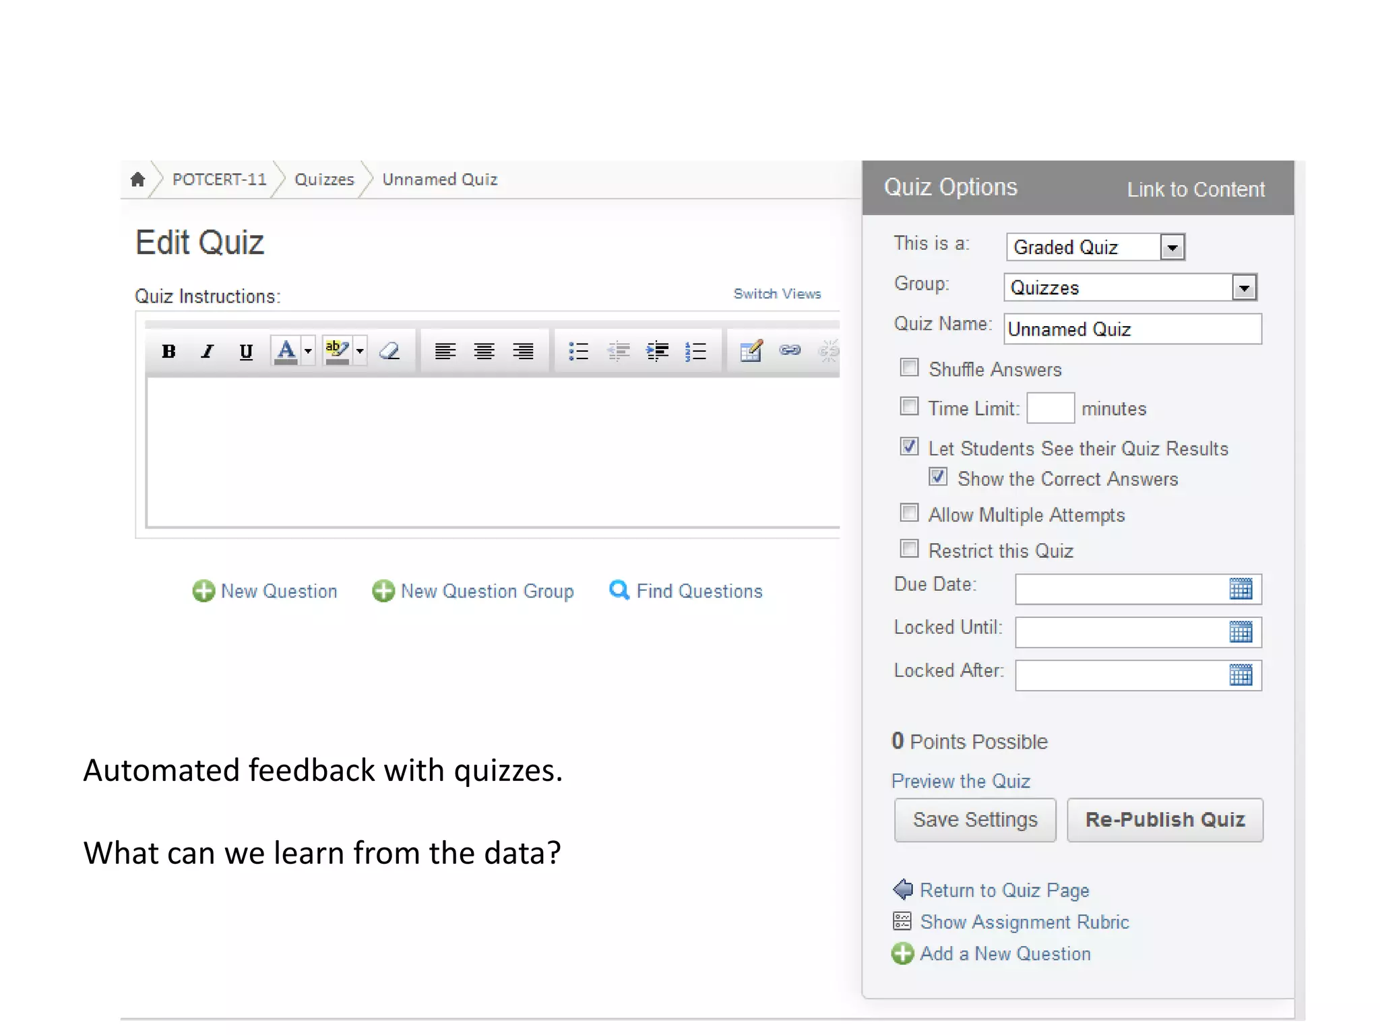Return to Quiz Page link
Image resolution: width=1380 pixels, height=1035 pixels.
[x=991, y=890]
